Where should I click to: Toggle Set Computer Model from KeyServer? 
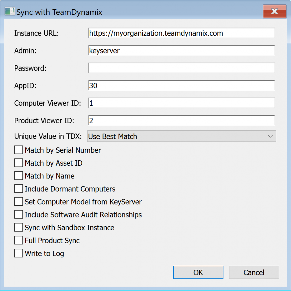pyautogui.click(x=19, y=201)
